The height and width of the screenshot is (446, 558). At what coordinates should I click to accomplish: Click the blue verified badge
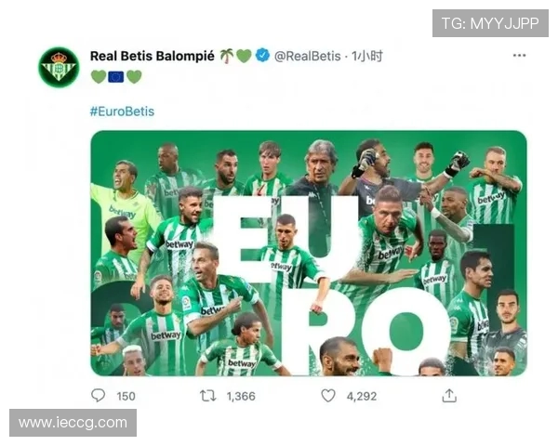262,56
